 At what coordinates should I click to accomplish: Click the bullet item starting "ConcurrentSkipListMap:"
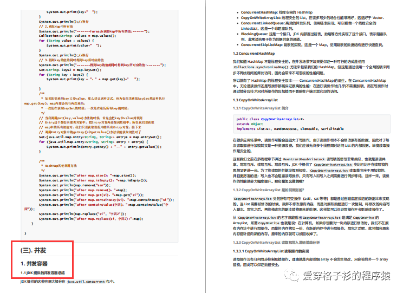tap(312, 45)
